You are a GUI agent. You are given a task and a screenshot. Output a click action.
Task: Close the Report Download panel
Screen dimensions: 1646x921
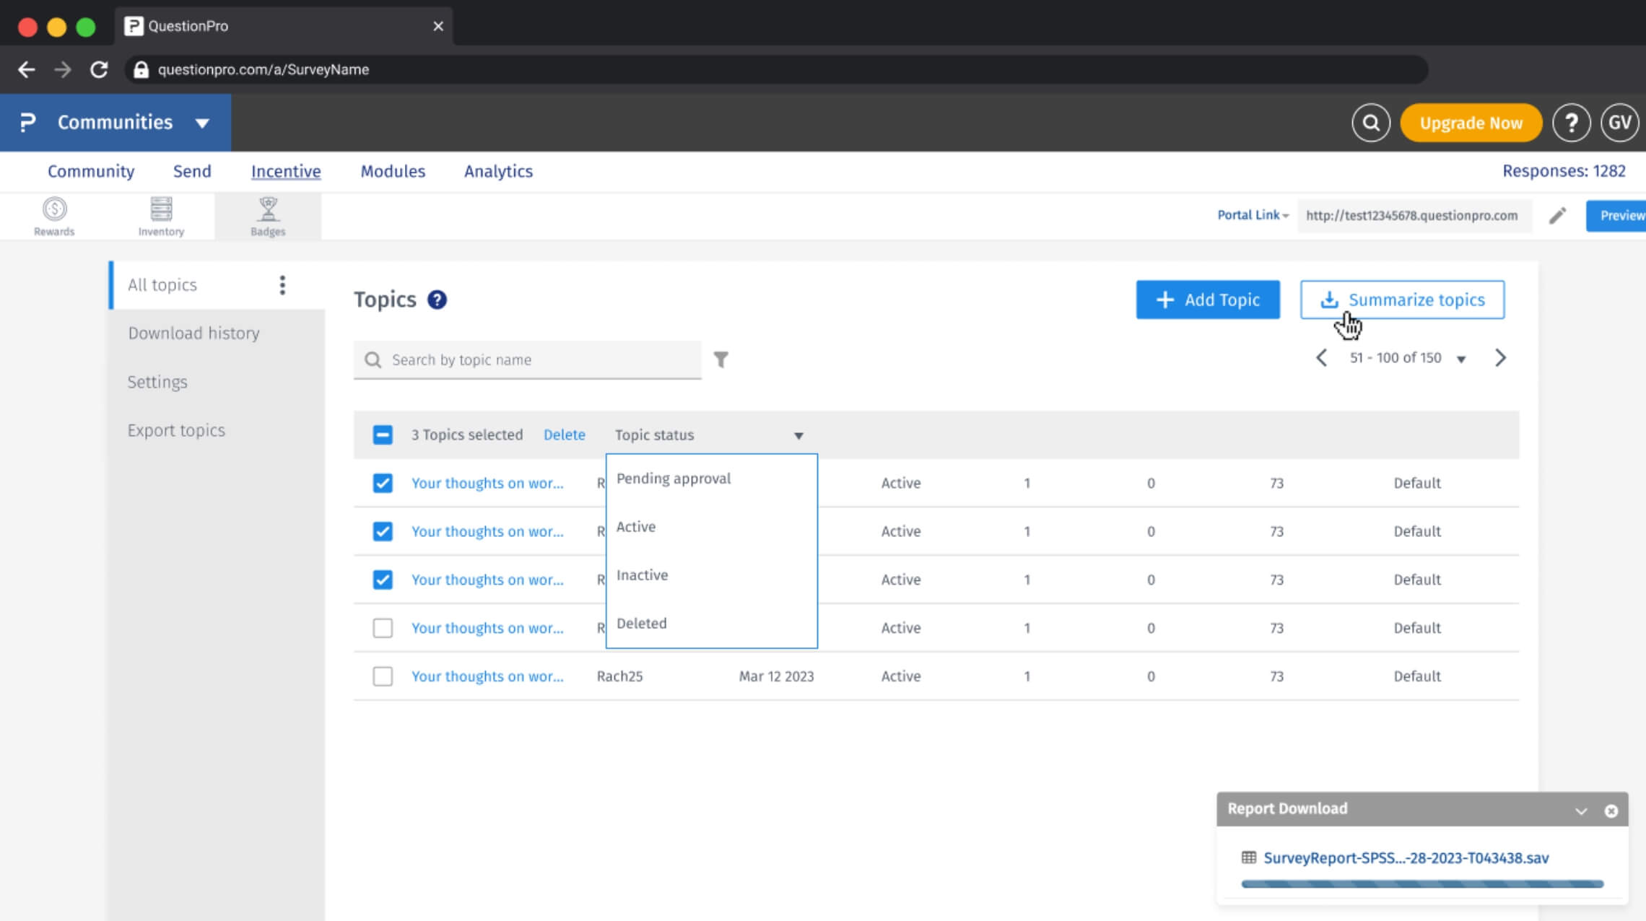click(x=1611, y=811)
